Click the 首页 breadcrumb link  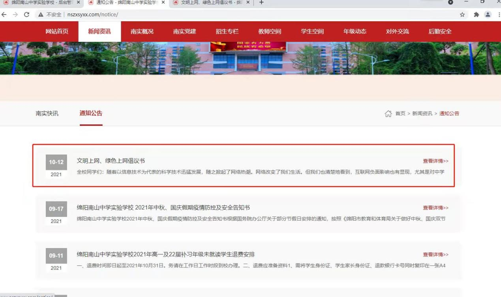400,113
